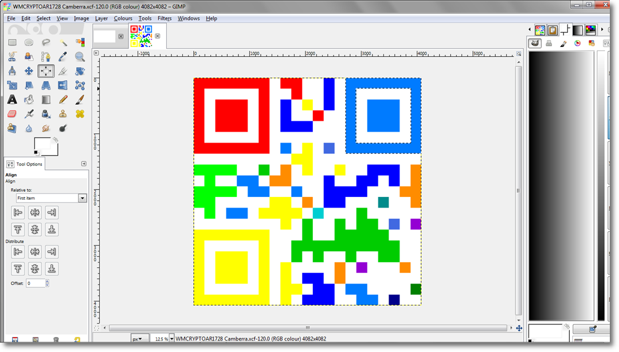The width and height of the screenshot is (619, 352).
Task: Click the Distribute bottoms of targets button
Action: pyautogui.click(x=52, y=269)
